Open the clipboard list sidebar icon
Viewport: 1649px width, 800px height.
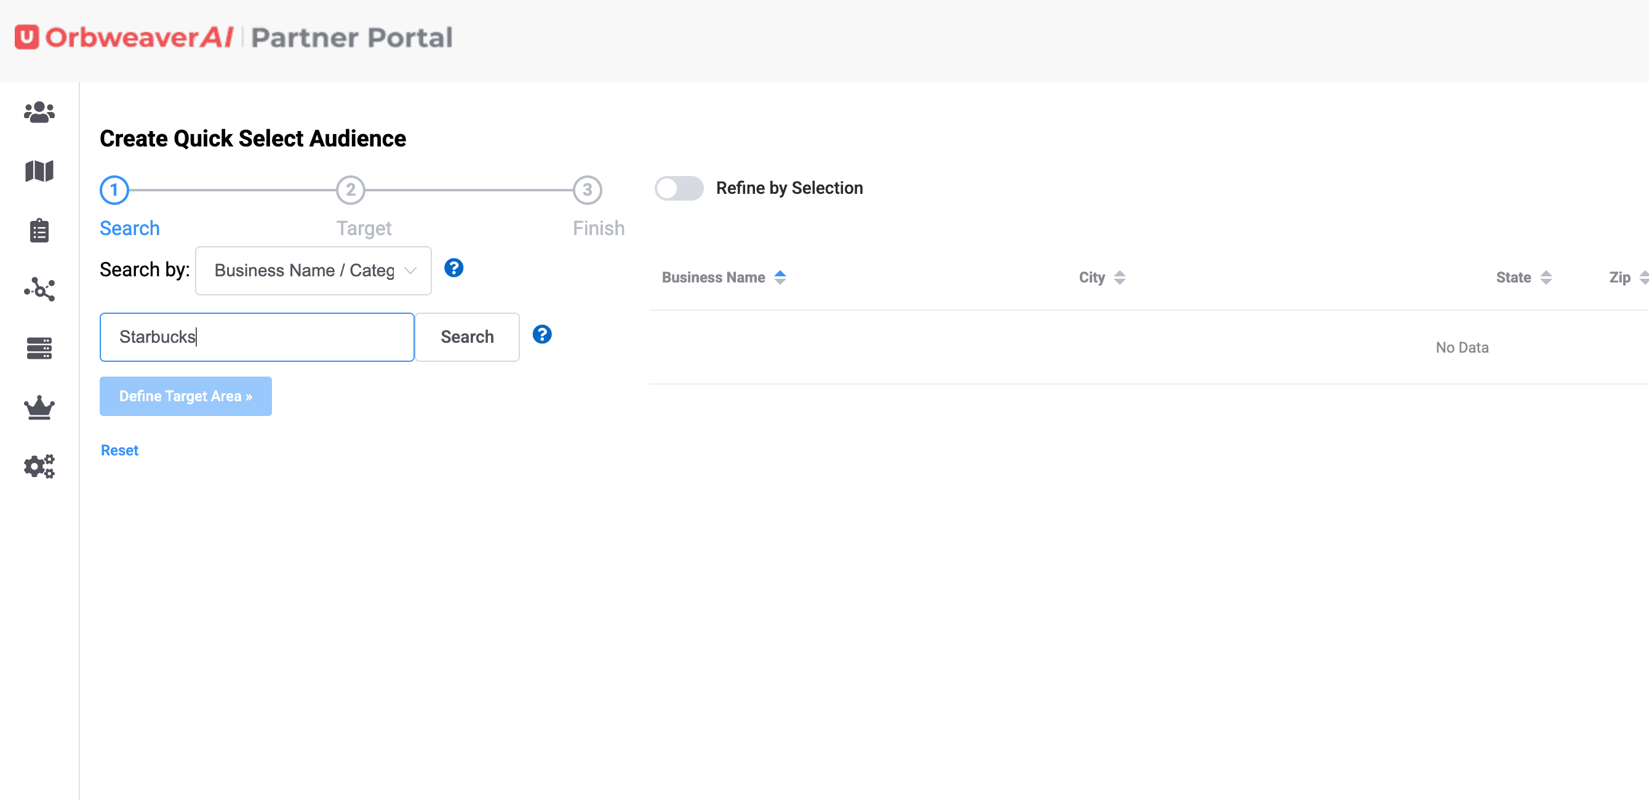[39, 230]
